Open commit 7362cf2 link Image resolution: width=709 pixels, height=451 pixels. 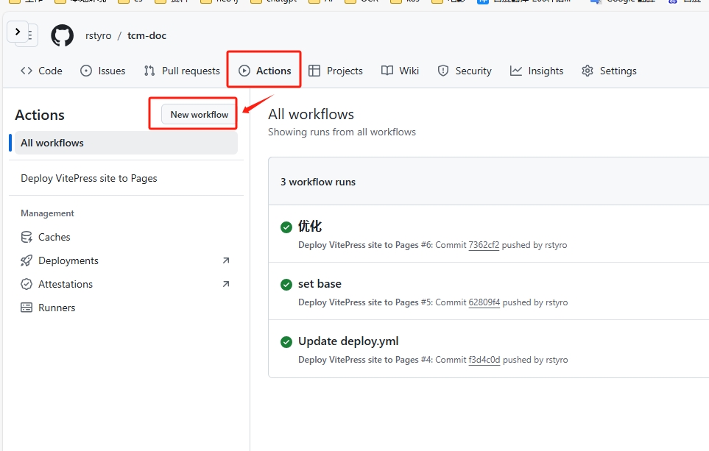click(x=484, y=245)
